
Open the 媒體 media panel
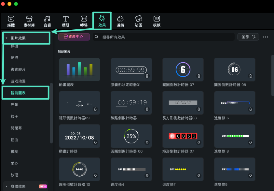pos(11,21)
